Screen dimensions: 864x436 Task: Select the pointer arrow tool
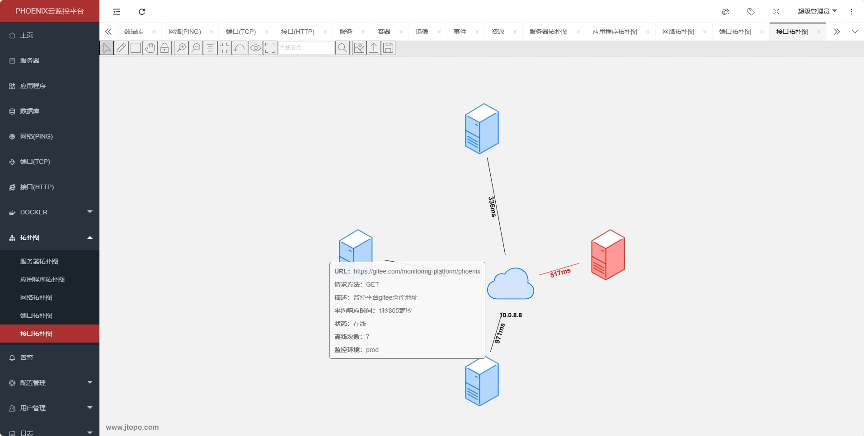[x=107, y=48]
